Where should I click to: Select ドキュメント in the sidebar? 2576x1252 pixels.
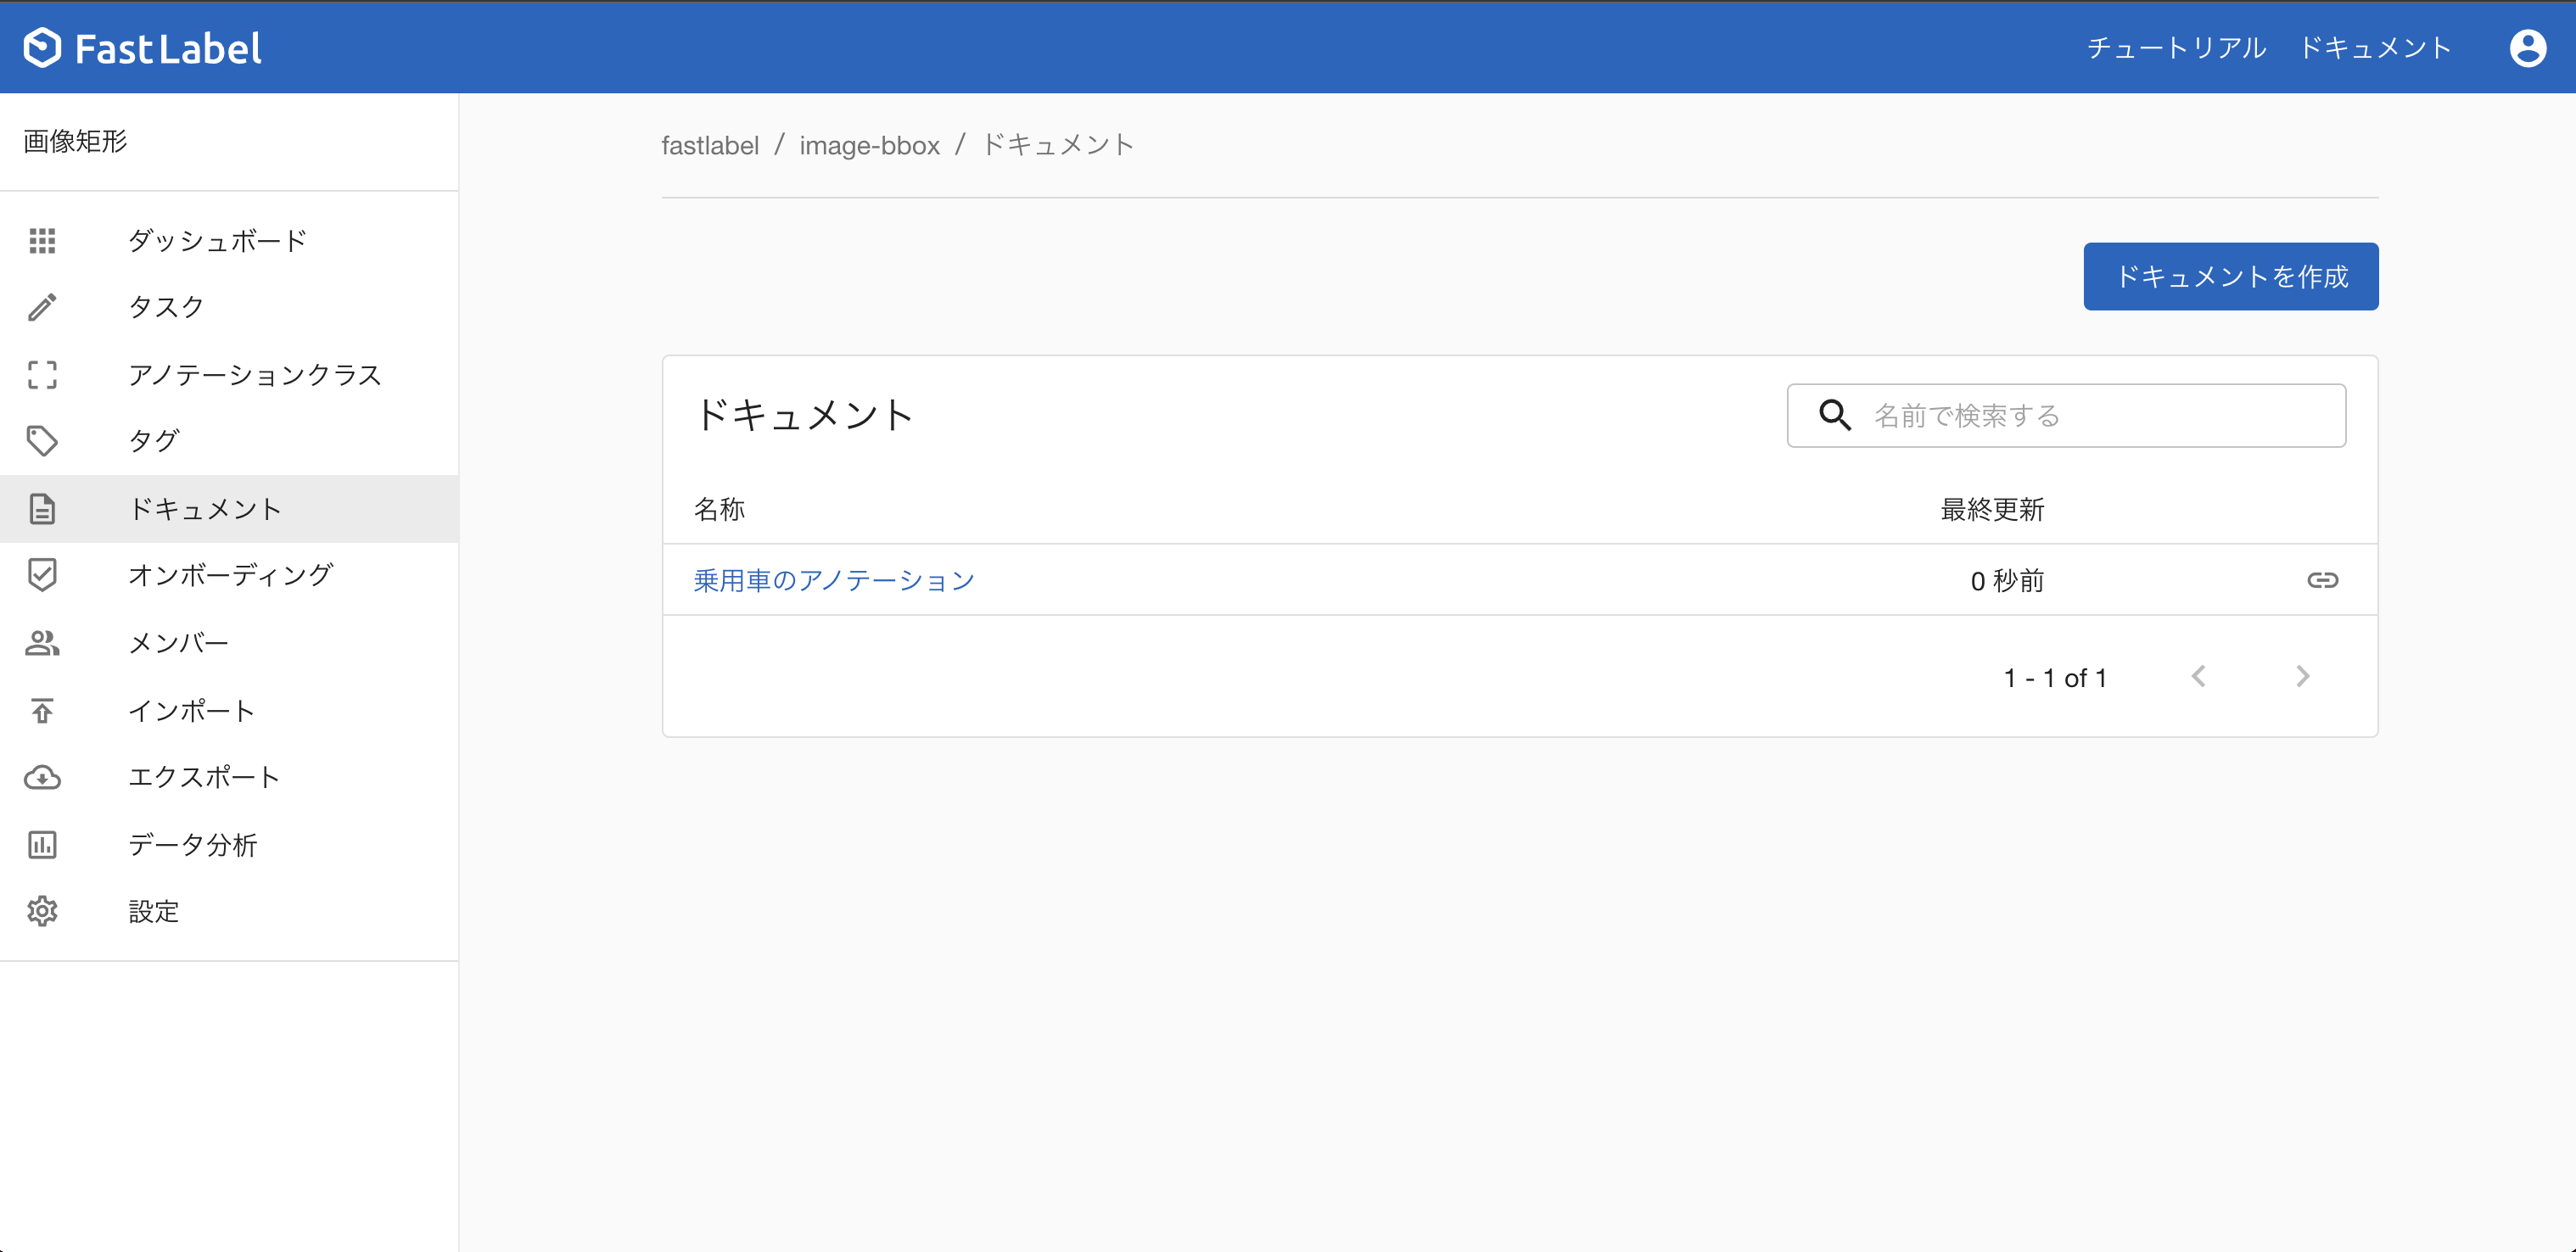point(229,509)
